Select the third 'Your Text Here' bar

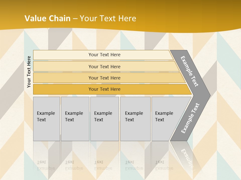click(x=104, y=78)
